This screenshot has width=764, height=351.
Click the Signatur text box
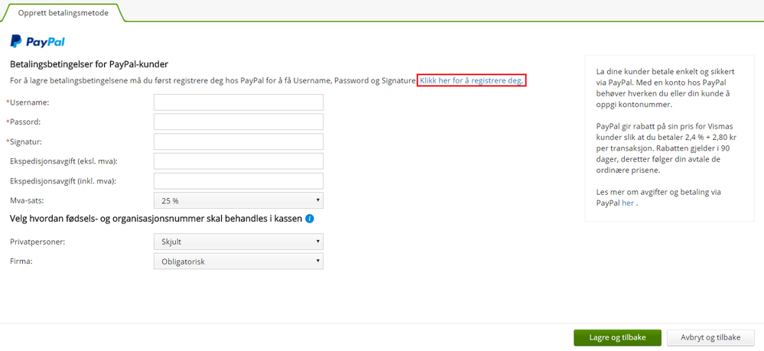pyautogui.click(x=238, y=141)
